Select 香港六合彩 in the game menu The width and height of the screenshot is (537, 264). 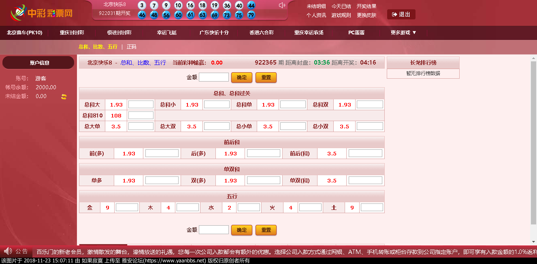coord(262,33)
